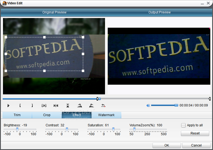Click the Output Preview header label

tap(160, 12)
